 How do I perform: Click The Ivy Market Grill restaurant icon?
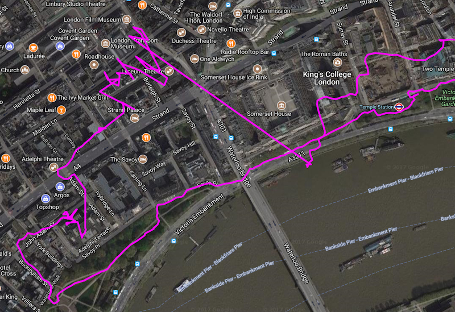coord(52,98)
